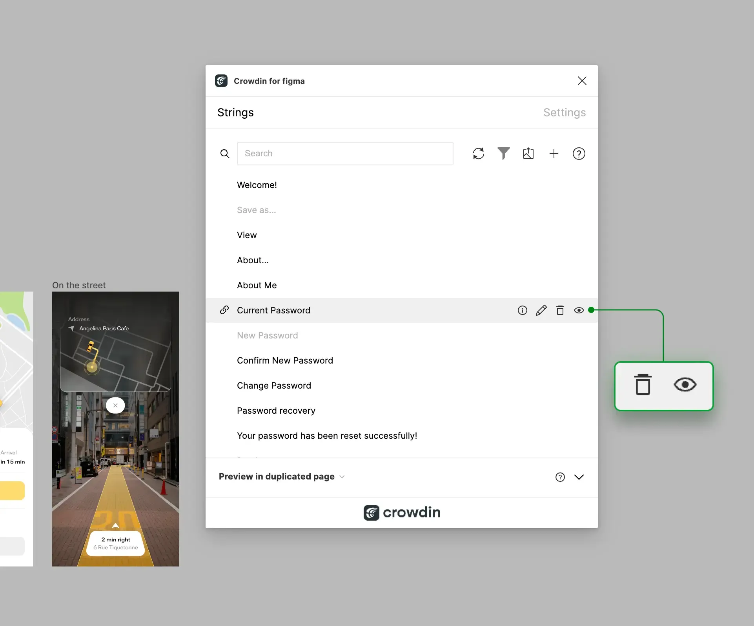Screen dimensions: 754x626
Task: Select the About Me string entry
Action: pyautogui.click(x=256, y=284)
